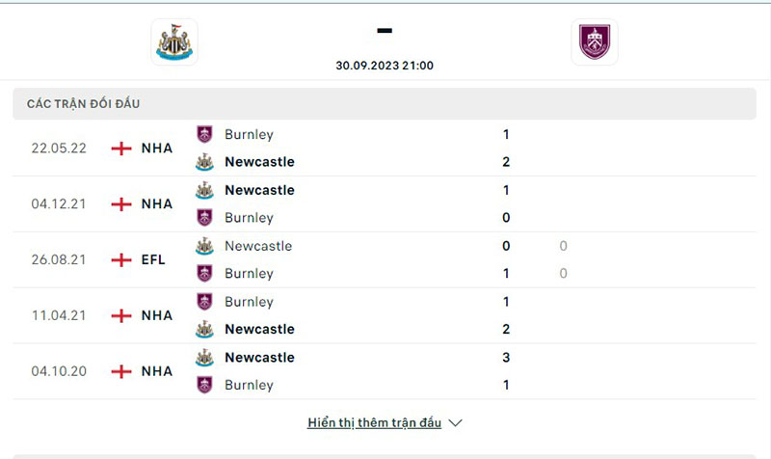Click the Newcastle badge in the 22.05.22 match
Screen dimensions: 771x459
[204, 162]
